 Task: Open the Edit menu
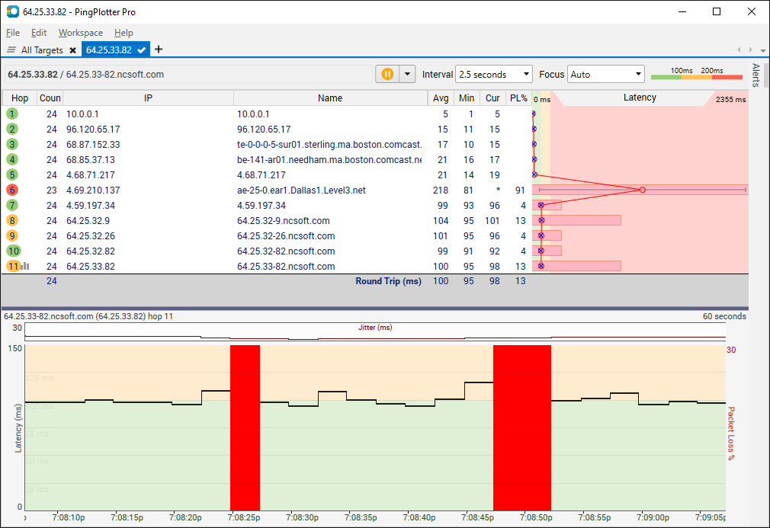click(x=38, y=33)
